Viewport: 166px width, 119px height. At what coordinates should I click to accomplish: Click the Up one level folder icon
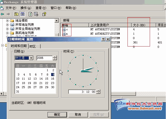tap(17, 14)
